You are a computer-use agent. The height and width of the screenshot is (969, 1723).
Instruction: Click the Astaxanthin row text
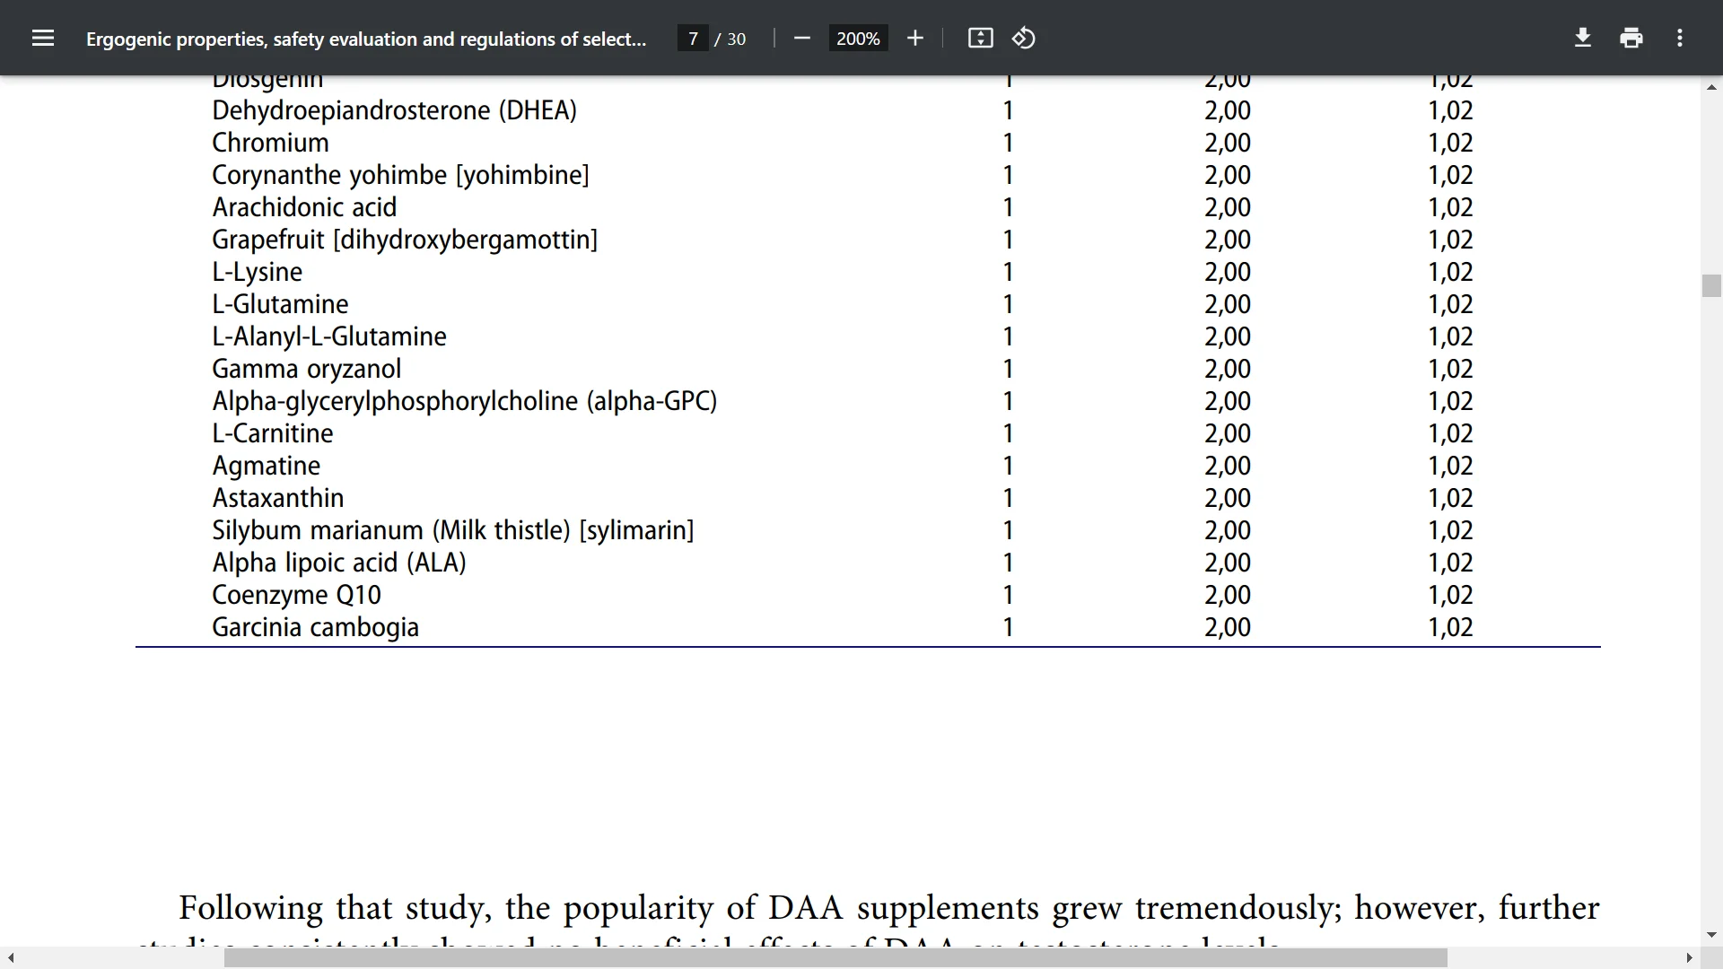278,498
